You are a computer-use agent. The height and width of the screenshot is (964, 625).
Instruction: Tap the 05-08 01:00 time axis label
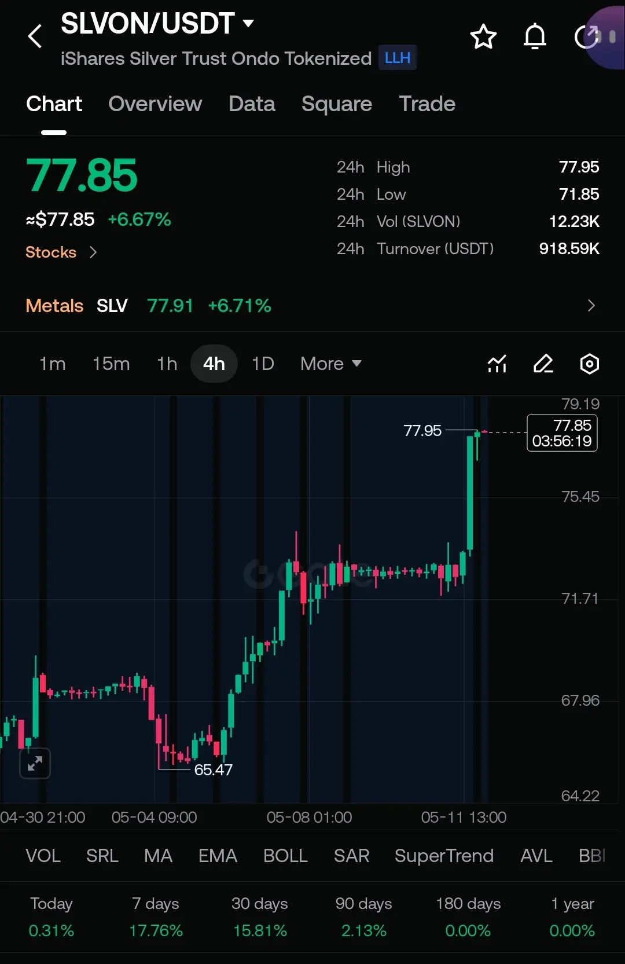(x=309, y=818)
